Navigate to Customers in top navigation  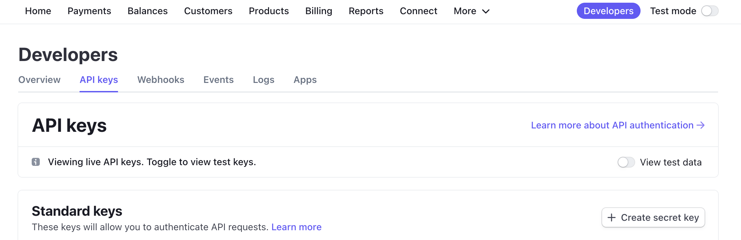click(x=208, y=11)
